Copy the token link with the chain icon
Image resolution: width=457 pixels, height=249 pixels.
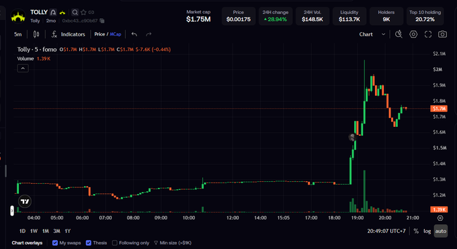91,12
